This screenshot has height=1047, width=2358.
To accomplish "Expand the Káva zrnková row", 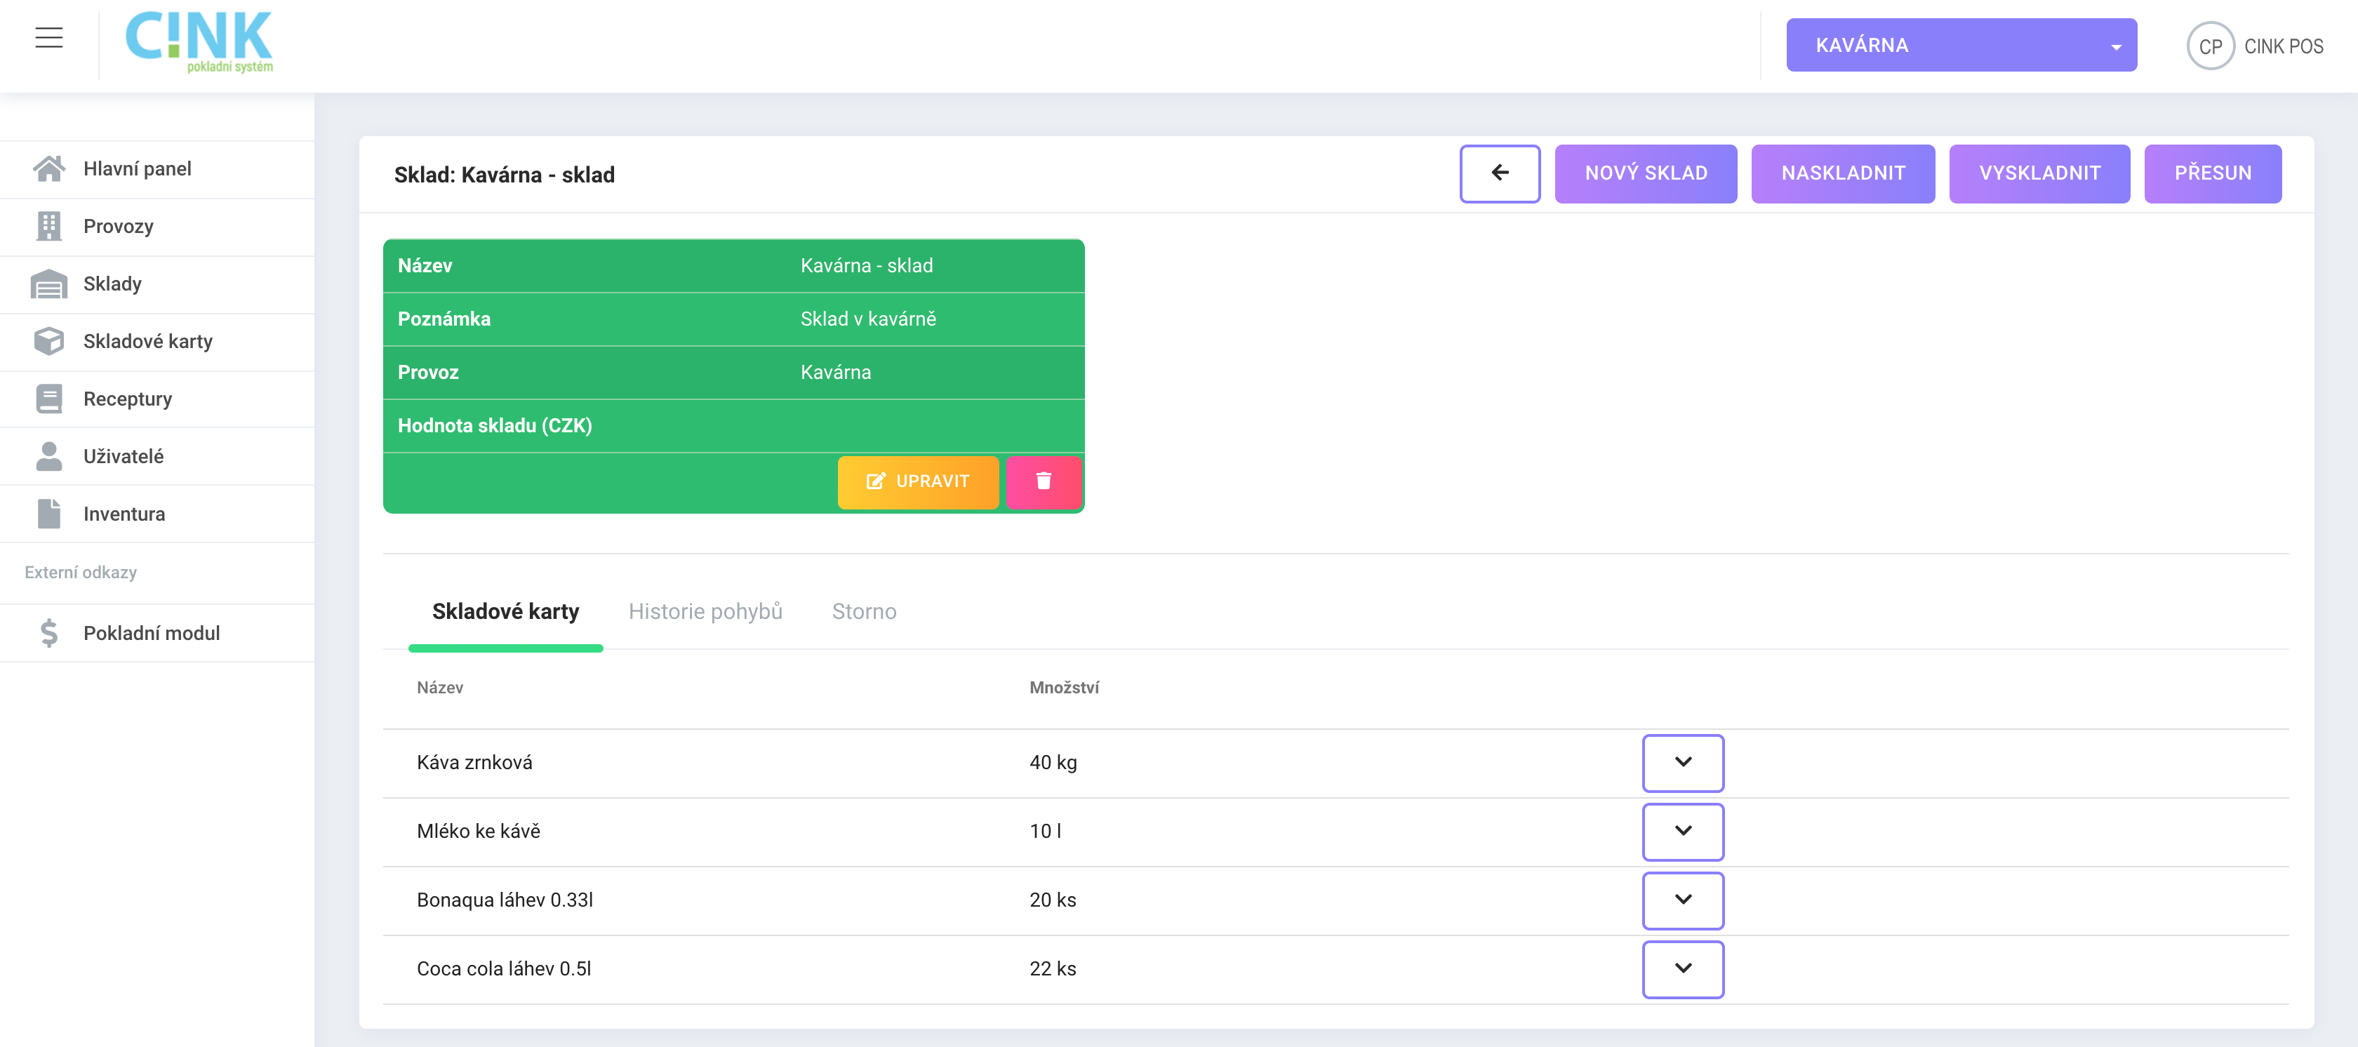I will (x=1682, y=762).
